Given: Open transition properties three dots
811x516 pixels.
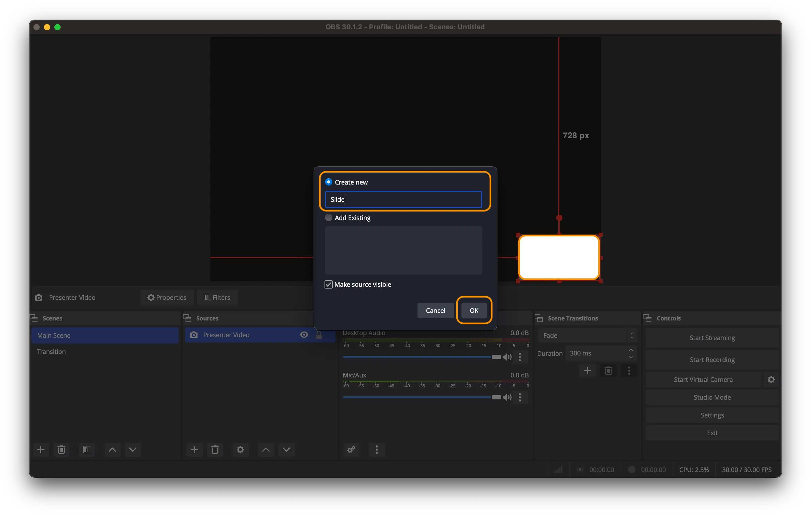Looking at the screenshot, I should point(629,371).
